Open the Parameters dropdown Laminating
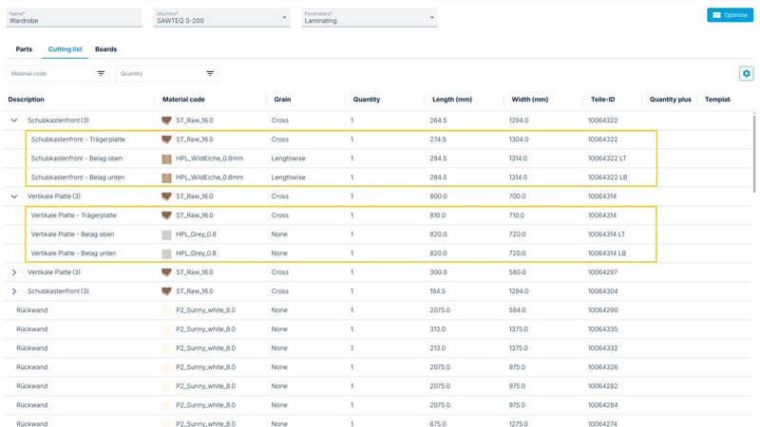This screenshot has height=427, width=760. [x=369, y=17]
